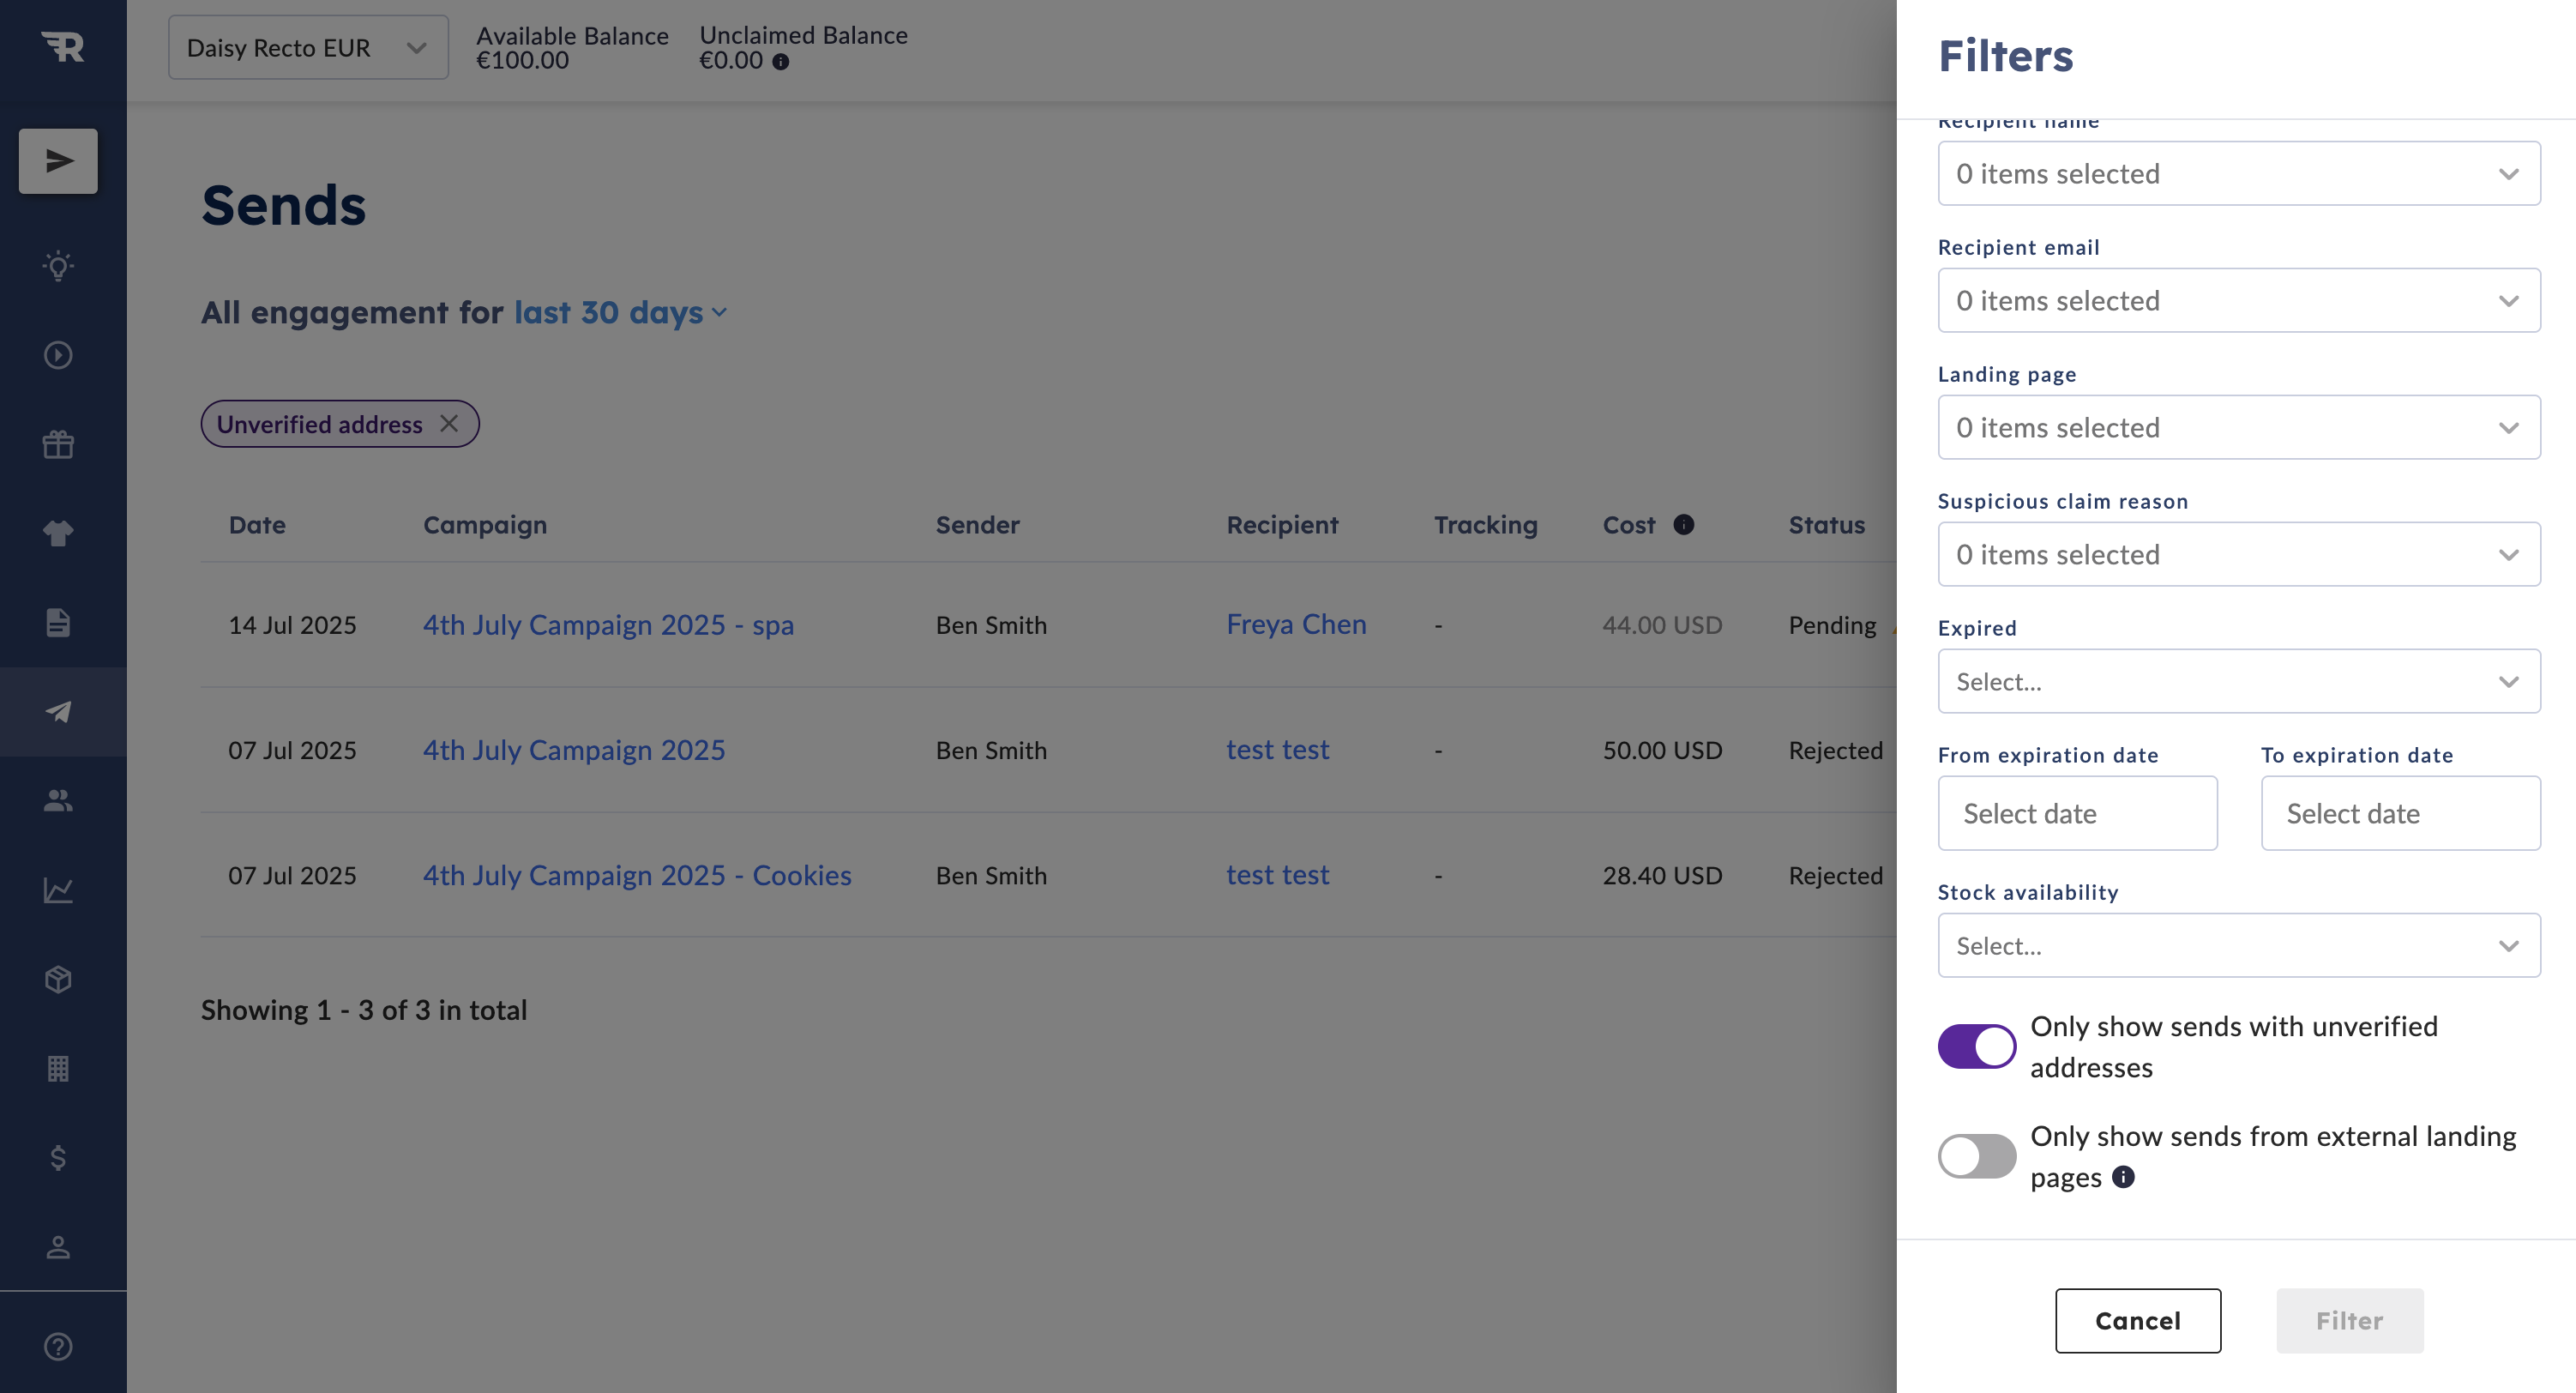
Task: Open the Daisy Recto EUR account selector
Action: coord(308,47)
